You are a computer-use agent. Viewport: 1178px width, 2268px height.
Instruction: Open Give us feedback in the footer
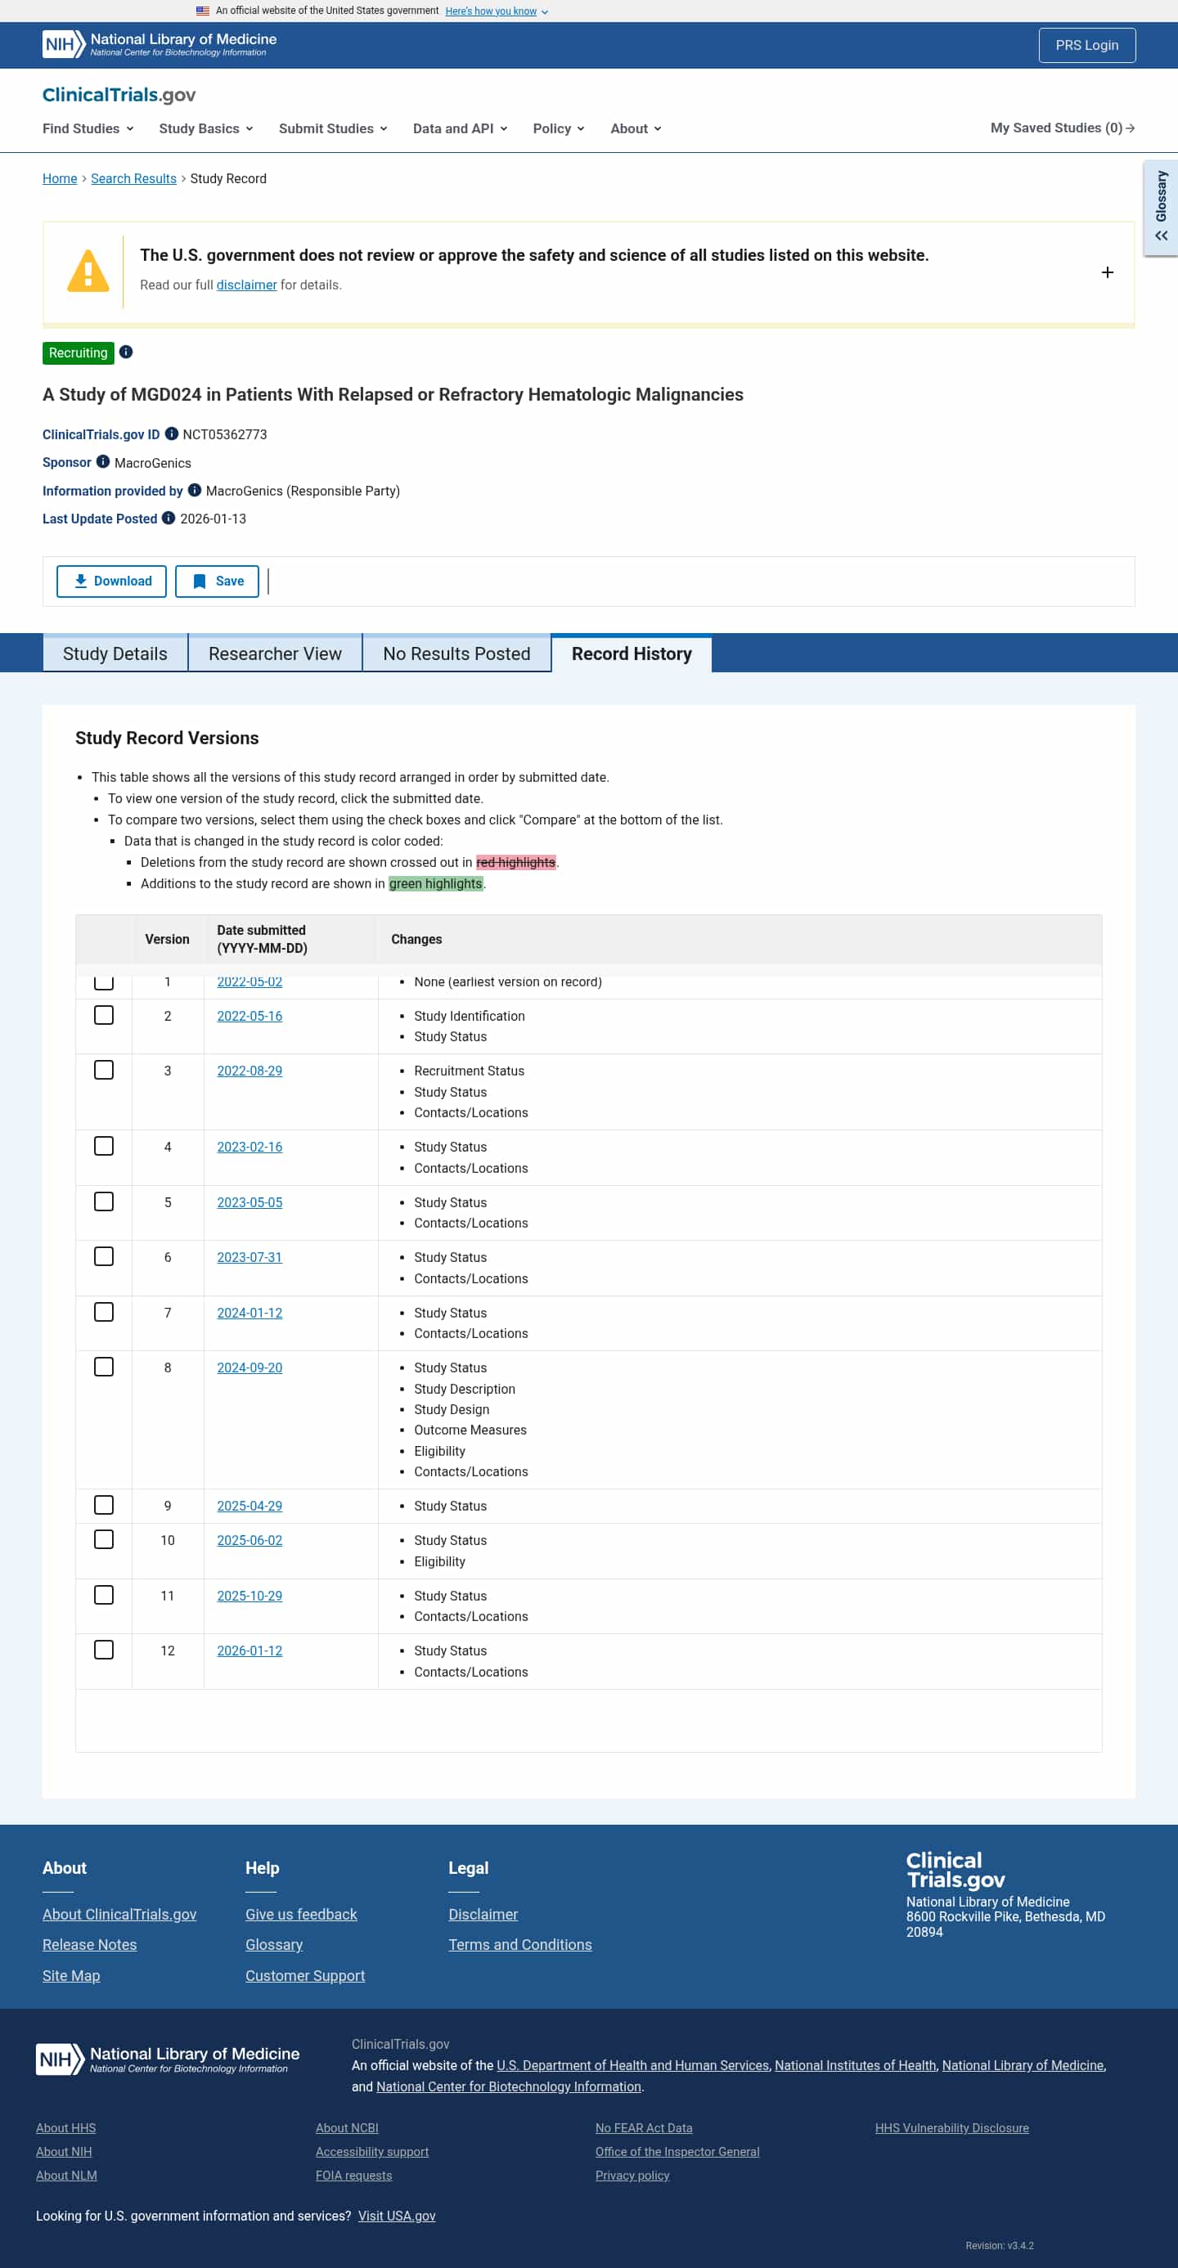coord(301,1914)
